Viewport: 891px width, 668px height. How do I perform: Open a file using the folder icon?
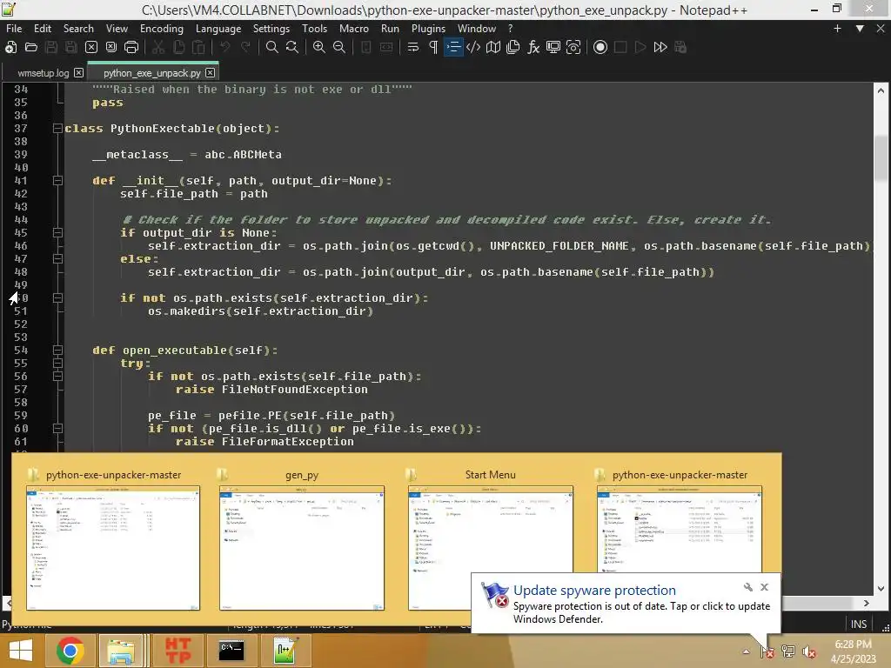coord(31,47)
